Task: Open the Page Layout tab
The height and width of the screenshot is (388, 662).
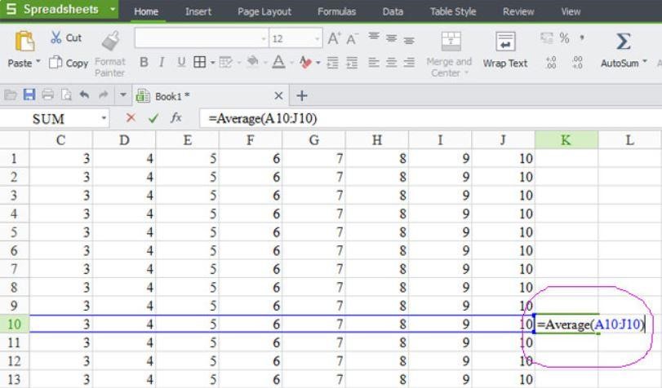Action: click(x=265, y=11)
